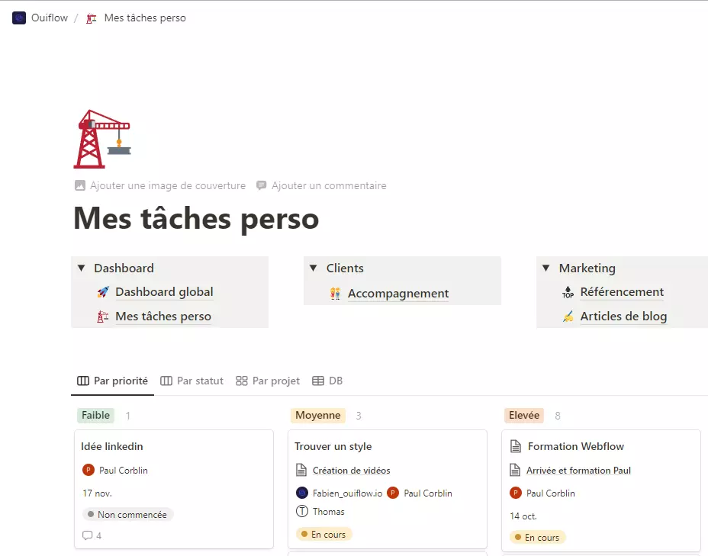Open Mes tâches perso link under Dashboard

pyautogui.click(x=163, y=317)
